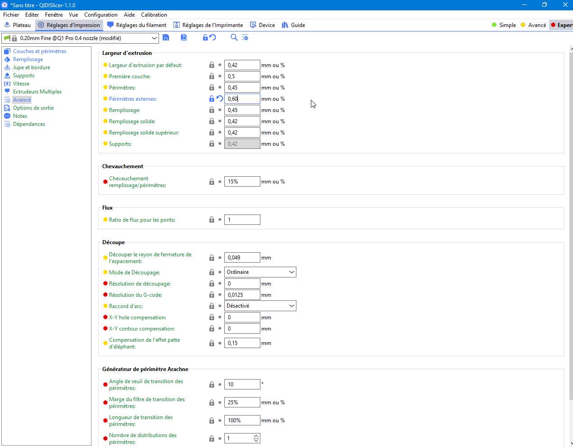Select the Simple mode option

(x=504, y=25)
